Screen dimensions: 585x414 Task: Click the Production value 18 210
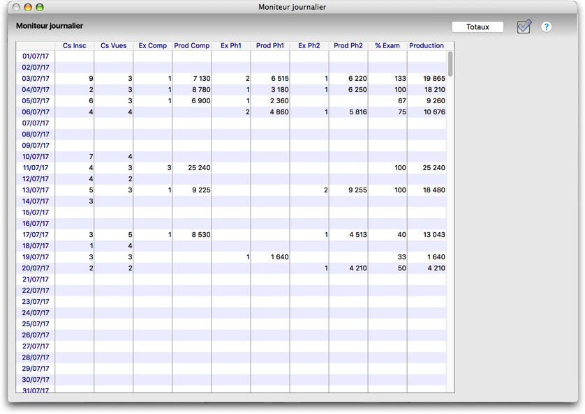[434, 90]
